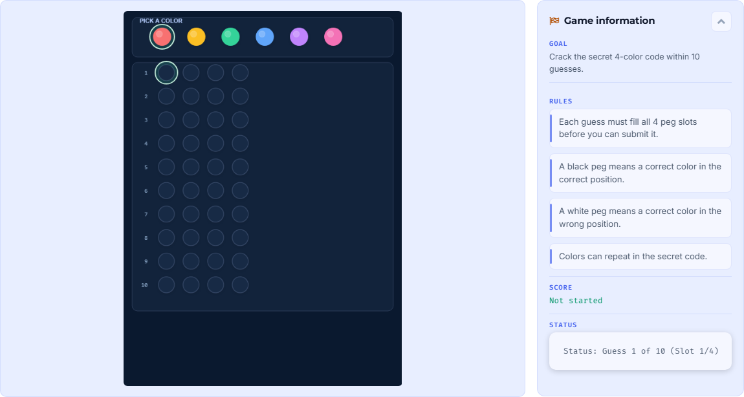Image resolution: width=744 pixels, height=397 pixels.
Task: Click the row number 7 label
Action: point(146,215)
